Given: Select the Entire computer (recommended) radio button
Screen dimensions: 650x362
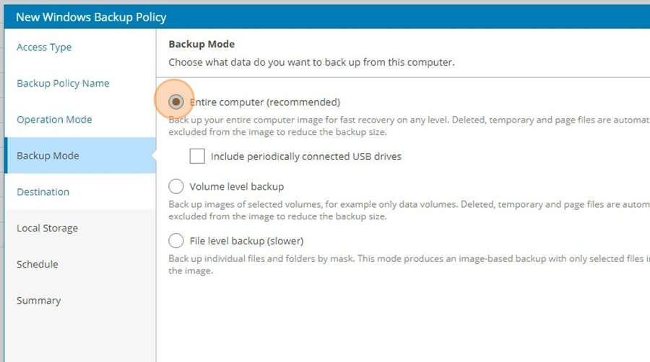Looking at the screenshot, I should pos(175,102).
